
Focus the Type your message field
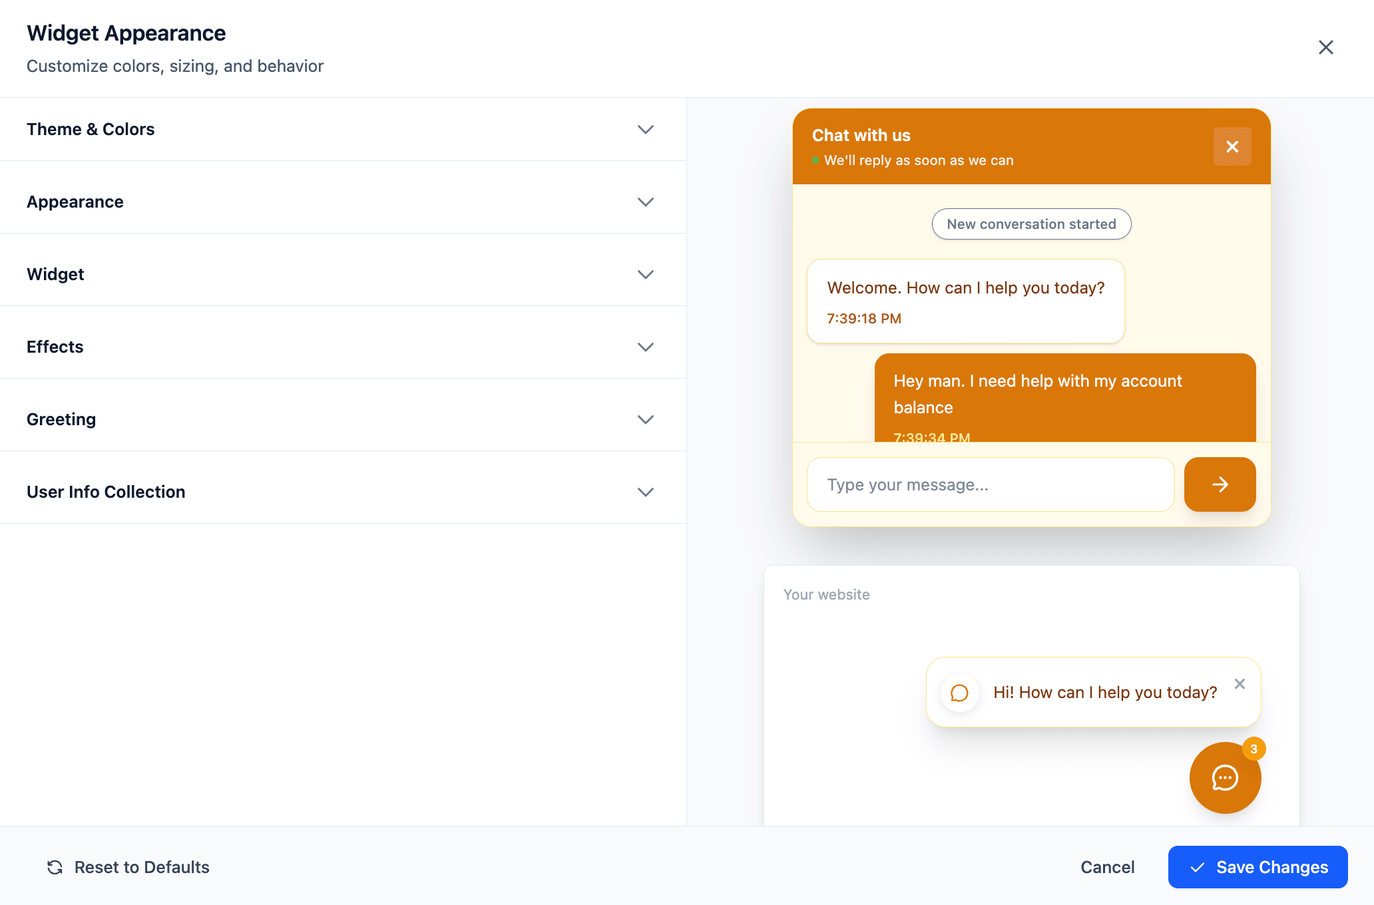coord(991,484)
